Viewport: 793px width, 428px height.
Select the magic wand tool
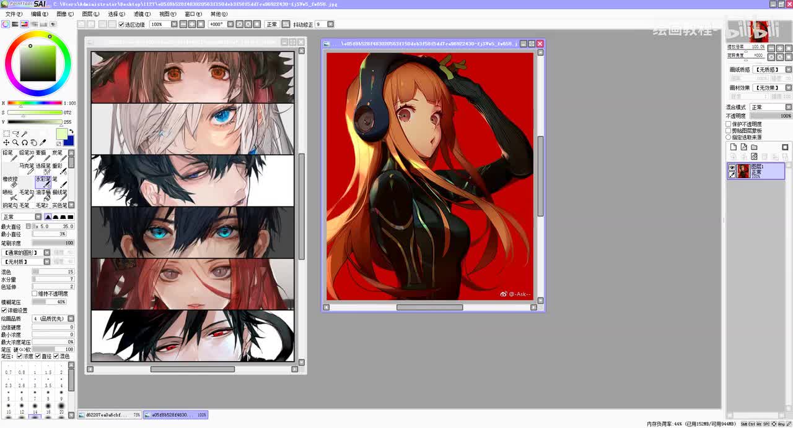coord(24,134)
